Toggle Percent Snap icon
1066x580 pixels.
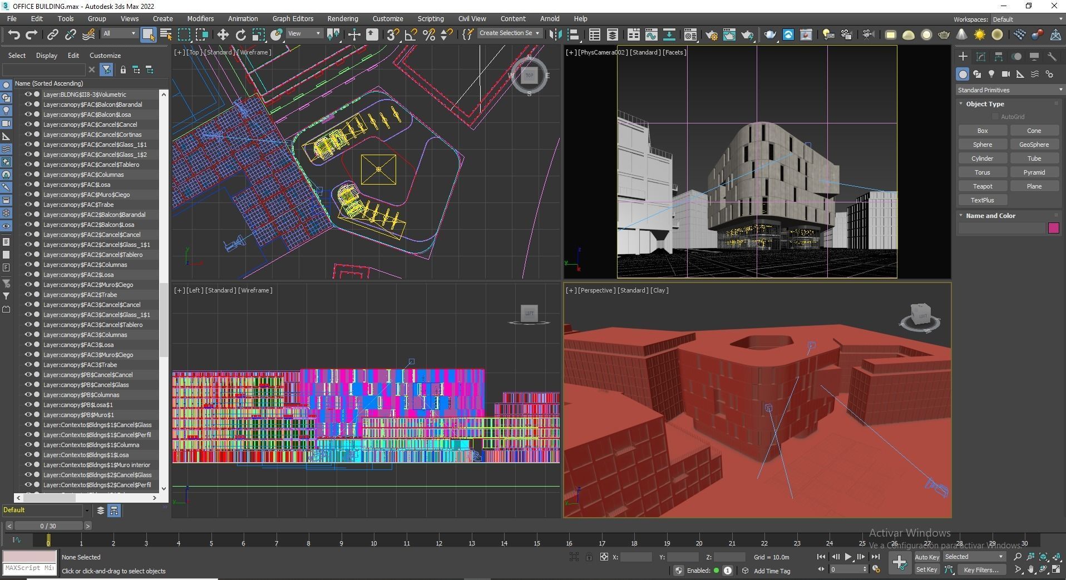coord(428,34)
